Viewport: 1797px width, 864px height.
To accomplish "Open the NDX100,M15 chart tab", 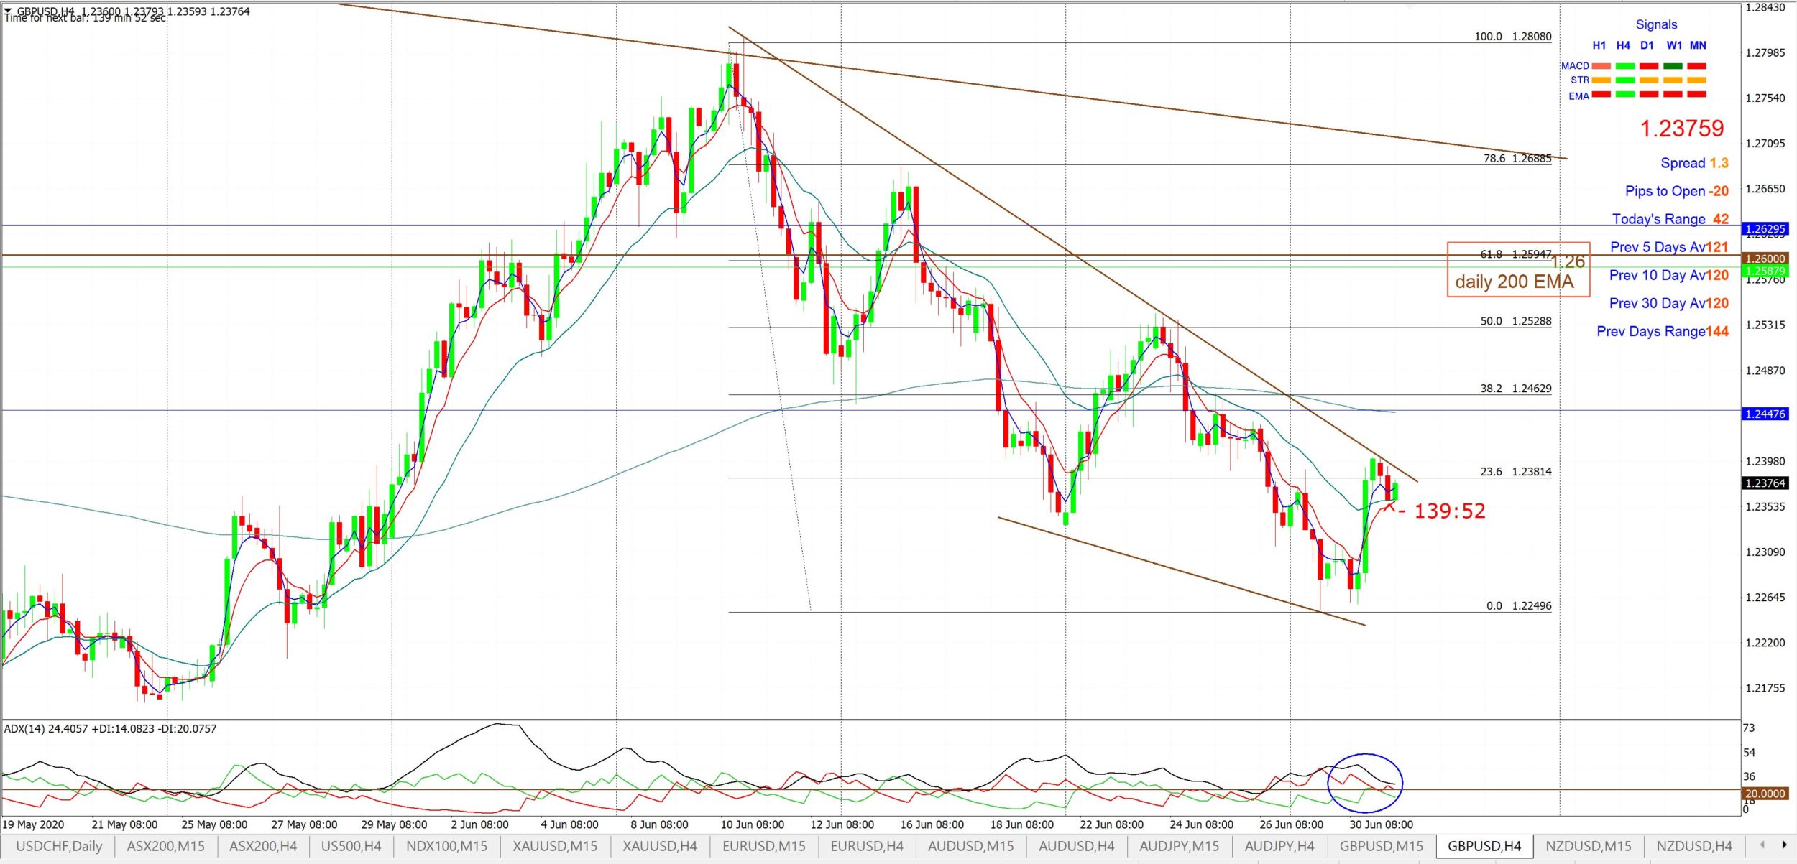I will coord(446,846).
